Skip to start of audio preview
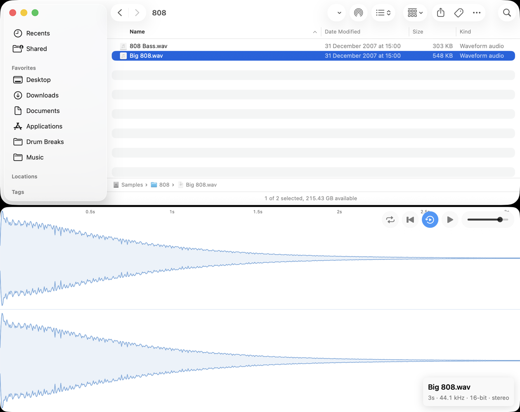520x412 pixels. pos(410,220)
